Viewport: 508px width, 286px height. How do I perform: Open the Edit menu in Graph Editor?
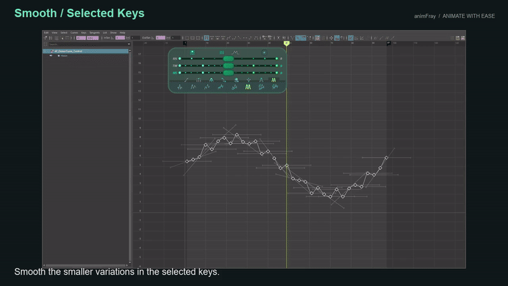46,33
